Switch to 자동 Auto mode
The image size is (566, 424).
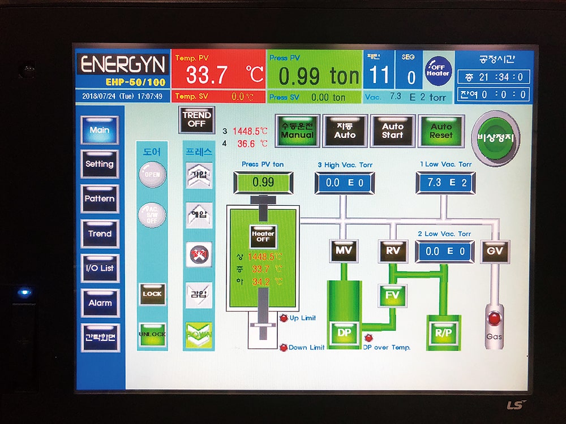pyautogui.click(x=345, y=131)
